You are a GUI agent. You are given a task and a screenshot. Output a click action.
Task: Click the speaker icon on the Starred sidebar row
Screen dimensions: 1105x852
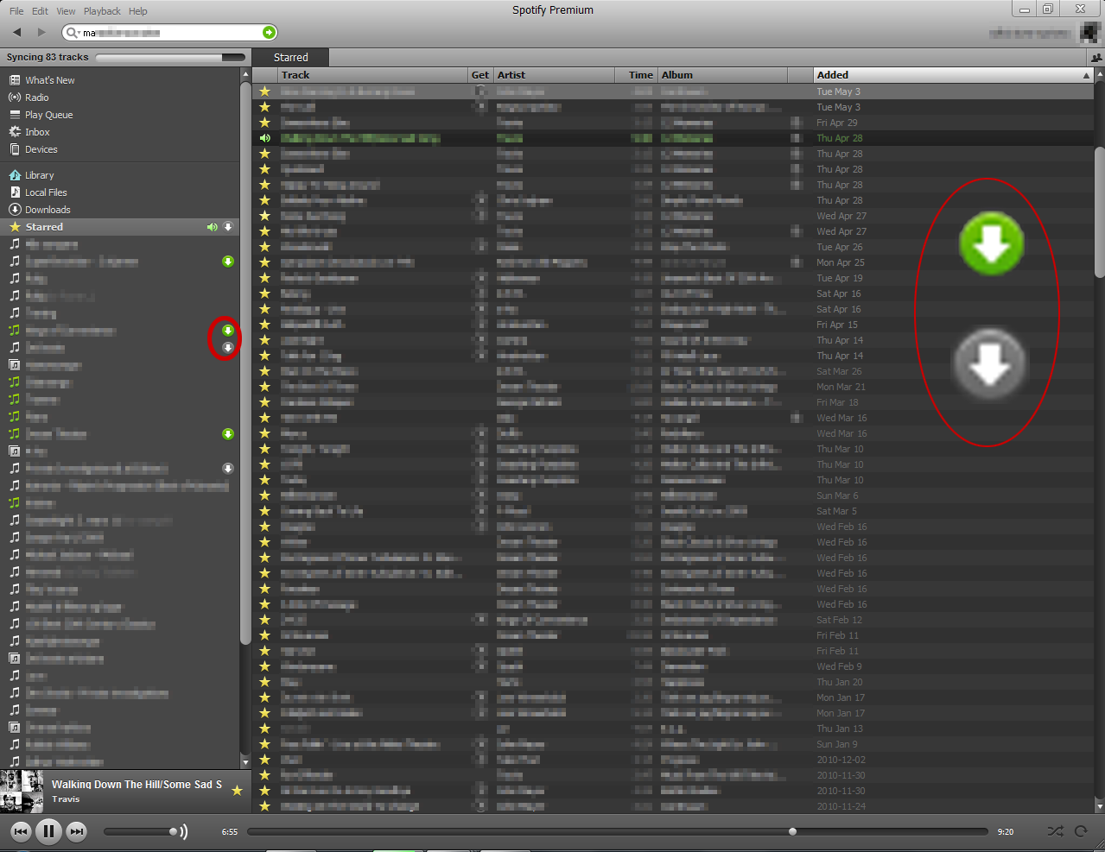(x=212, y=227)
